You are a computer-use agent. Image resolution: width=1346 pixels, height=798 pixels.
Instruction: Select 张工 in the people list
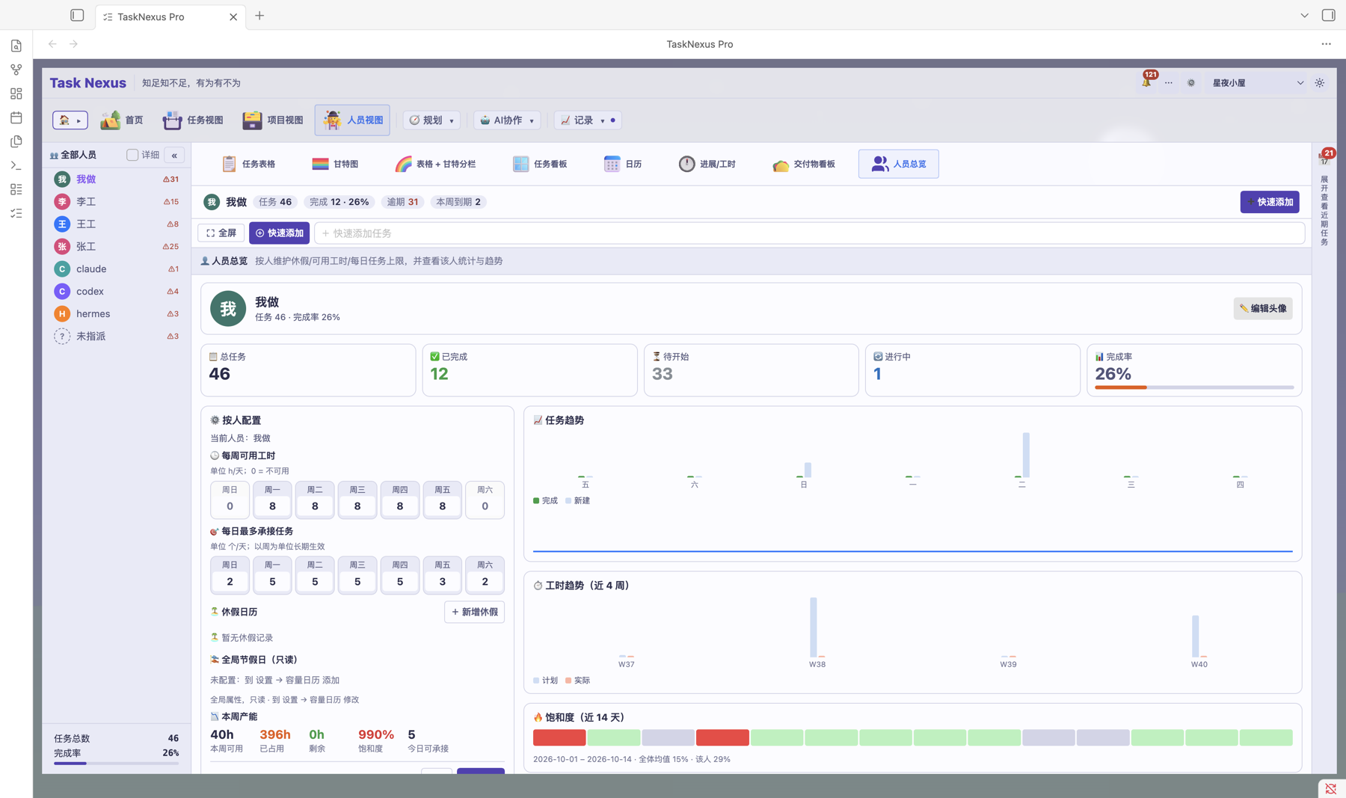(x=116, y=247)
